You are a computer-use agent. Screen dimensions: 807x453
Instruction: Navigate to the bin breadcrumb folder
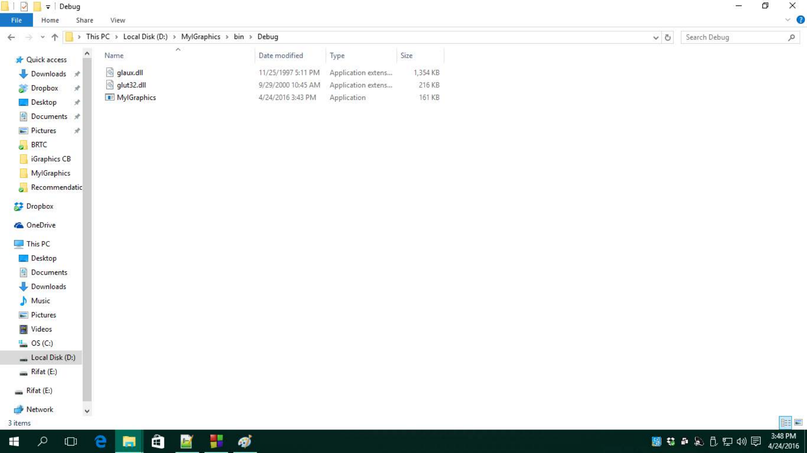[239, 37]
